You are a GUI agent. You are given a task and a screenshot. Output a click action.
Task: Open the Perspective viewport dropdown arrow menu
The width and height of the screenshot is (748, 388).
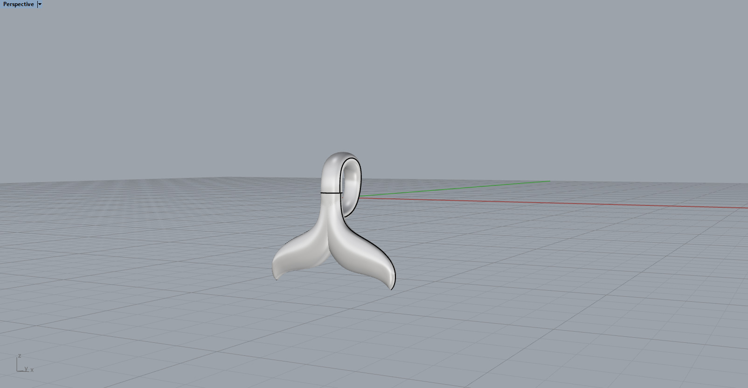40,4
